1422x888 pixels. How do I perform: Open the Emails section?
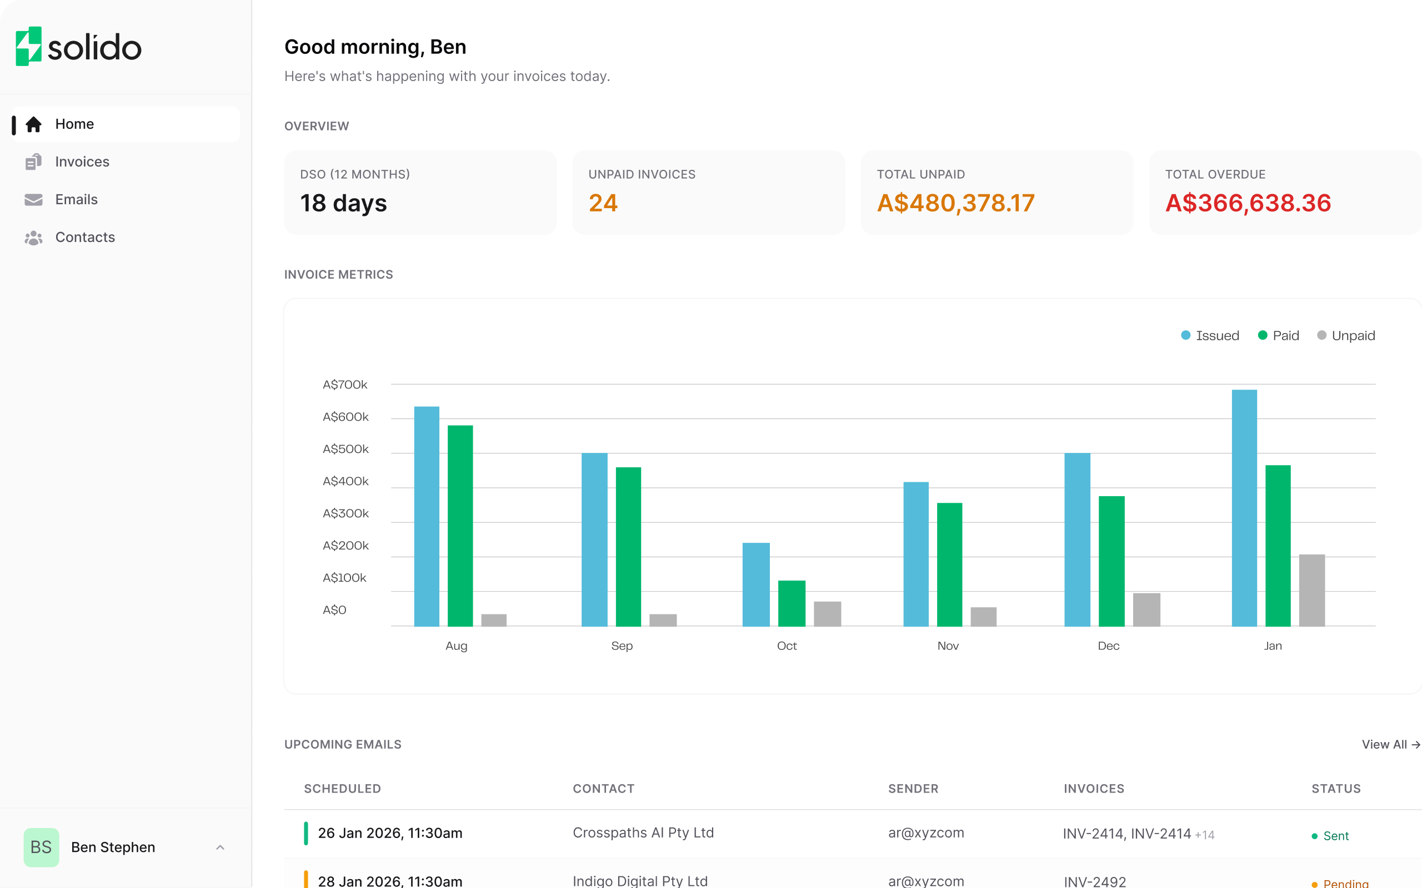pyautogui.click(x=77, y=200)
